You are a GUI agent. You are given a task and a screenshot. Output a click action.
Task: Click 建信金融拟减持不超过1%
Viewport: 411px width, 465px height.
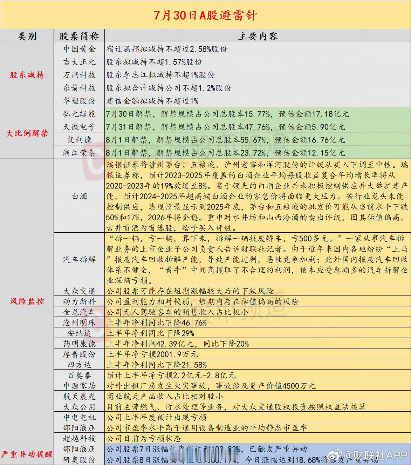[152, 101]
